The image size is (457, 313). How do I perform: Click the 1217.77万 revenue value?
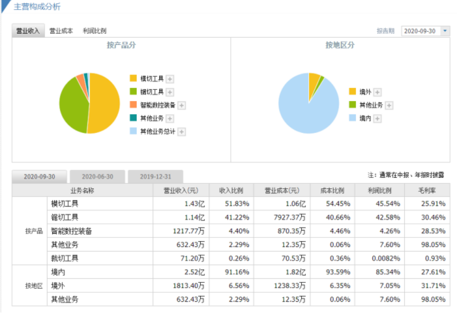coord(189,231)
